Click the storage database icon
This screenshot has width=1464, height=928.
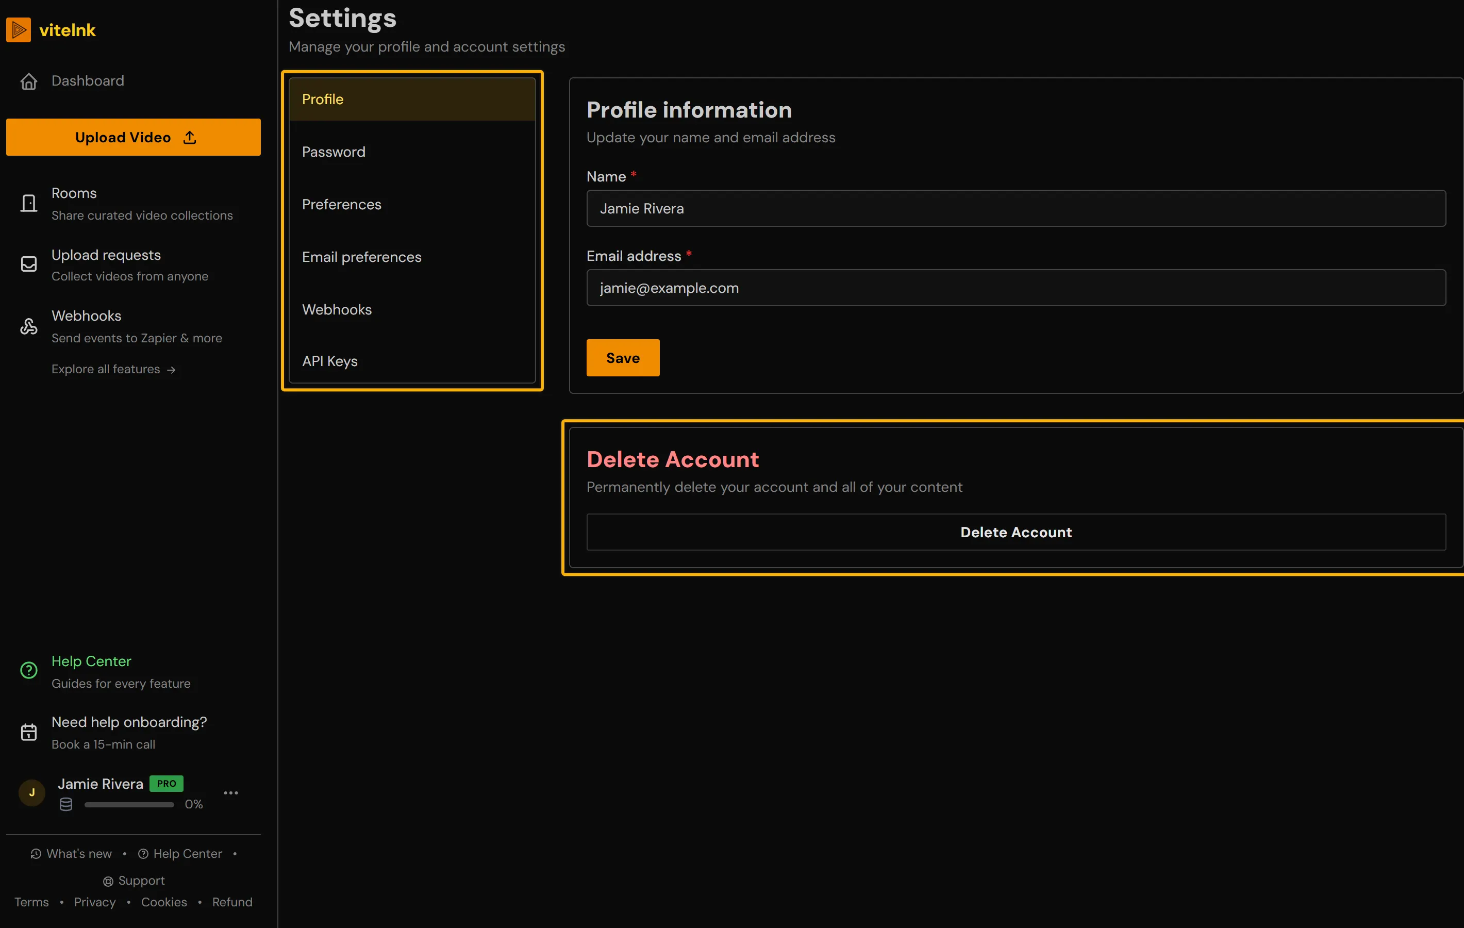(66, 804)
